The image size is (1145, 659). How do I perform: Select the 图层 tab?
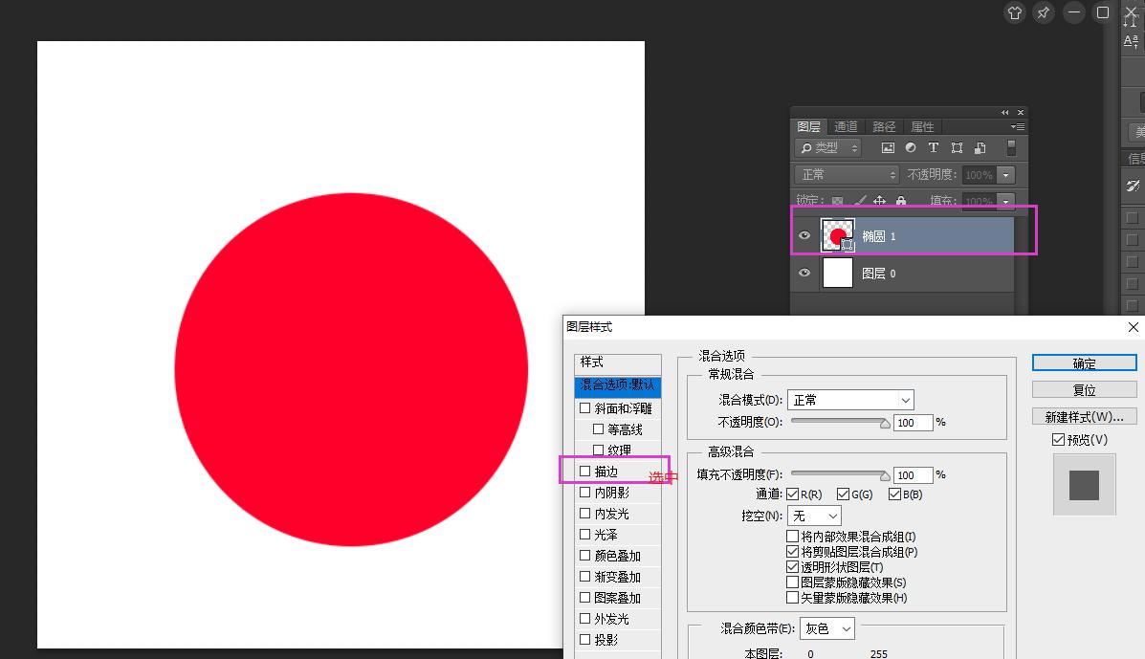coord(808,127)
